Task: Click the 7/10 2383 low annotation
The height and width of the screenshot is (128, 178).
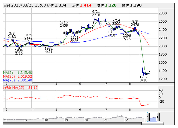Action: click(111, 34)
